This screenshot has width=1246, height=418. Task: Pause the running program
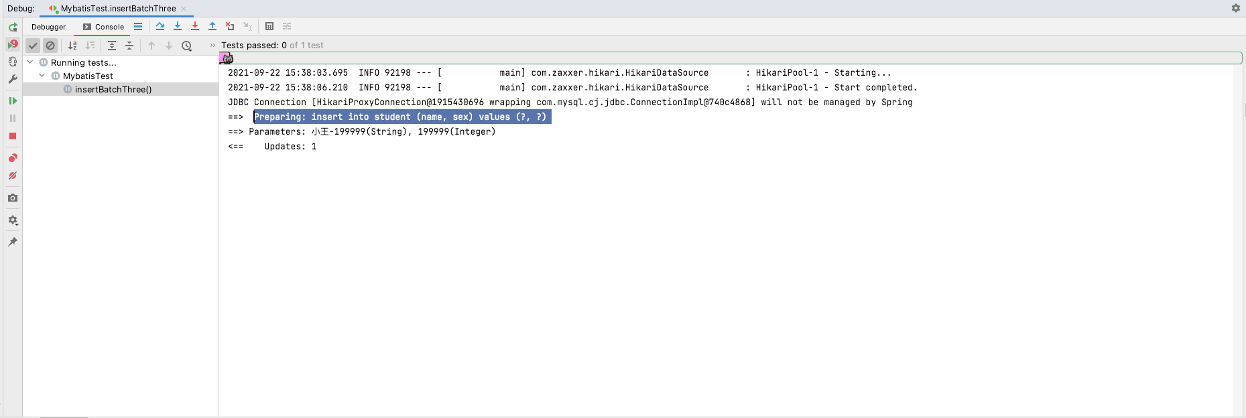13,118
